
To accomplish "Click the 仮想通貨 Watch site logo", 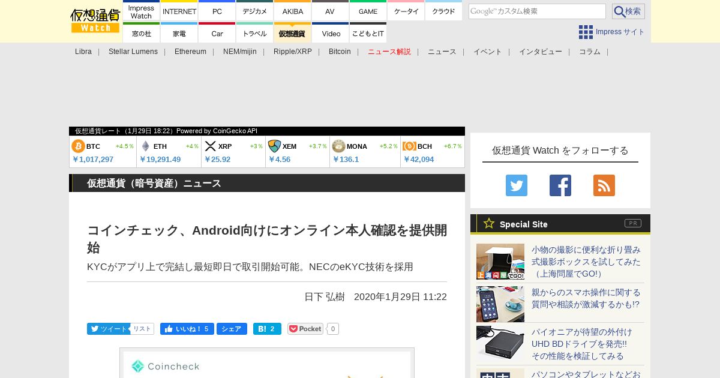I will tap(95, 21).
